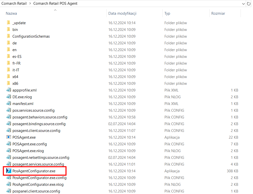Click the posagent.behaviors.source.config file icon
253x194 pixels.
[9, 117]
